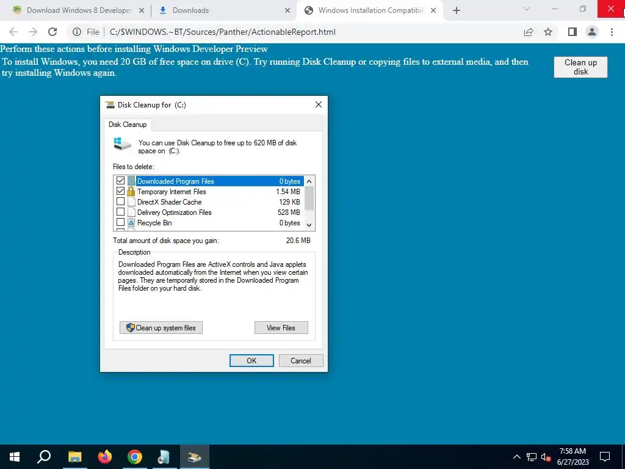This screenshot has width=625, height=469.
Task: Close the Download Windows 8 Developer tab
Action: [141, 10]
